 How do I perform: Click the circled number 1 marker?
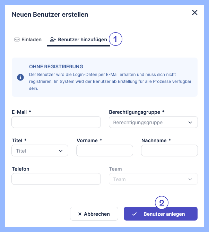116,39
